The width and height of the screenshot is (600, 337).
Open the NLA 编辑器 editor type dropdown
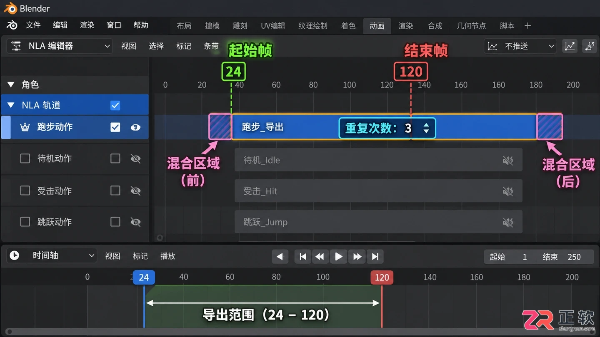pyautogui.click(x=60, y=46)
